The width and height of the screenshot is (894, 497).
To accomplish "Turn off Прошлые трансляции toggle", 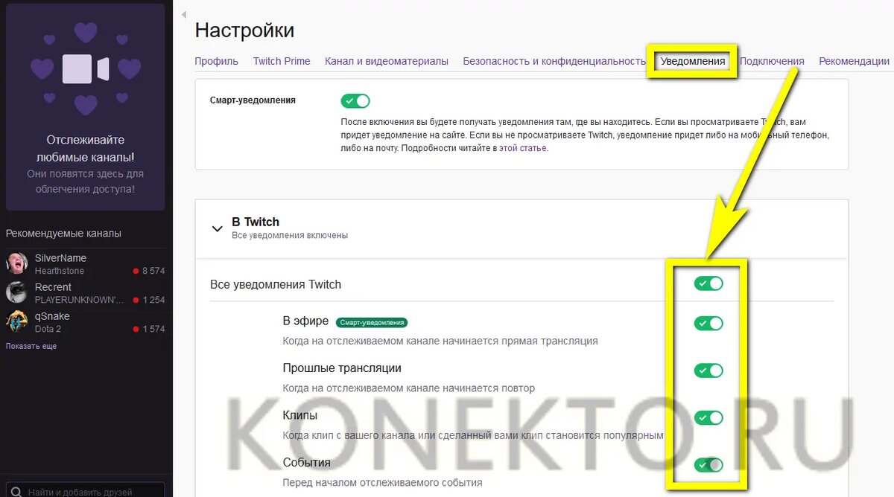I will point(708,370).
